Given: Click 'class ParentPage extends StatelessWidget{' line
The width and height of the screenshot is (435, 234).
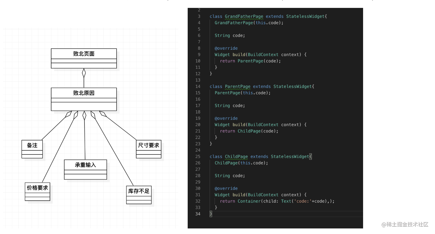Looking at the screenshot, I should point(262,87).
